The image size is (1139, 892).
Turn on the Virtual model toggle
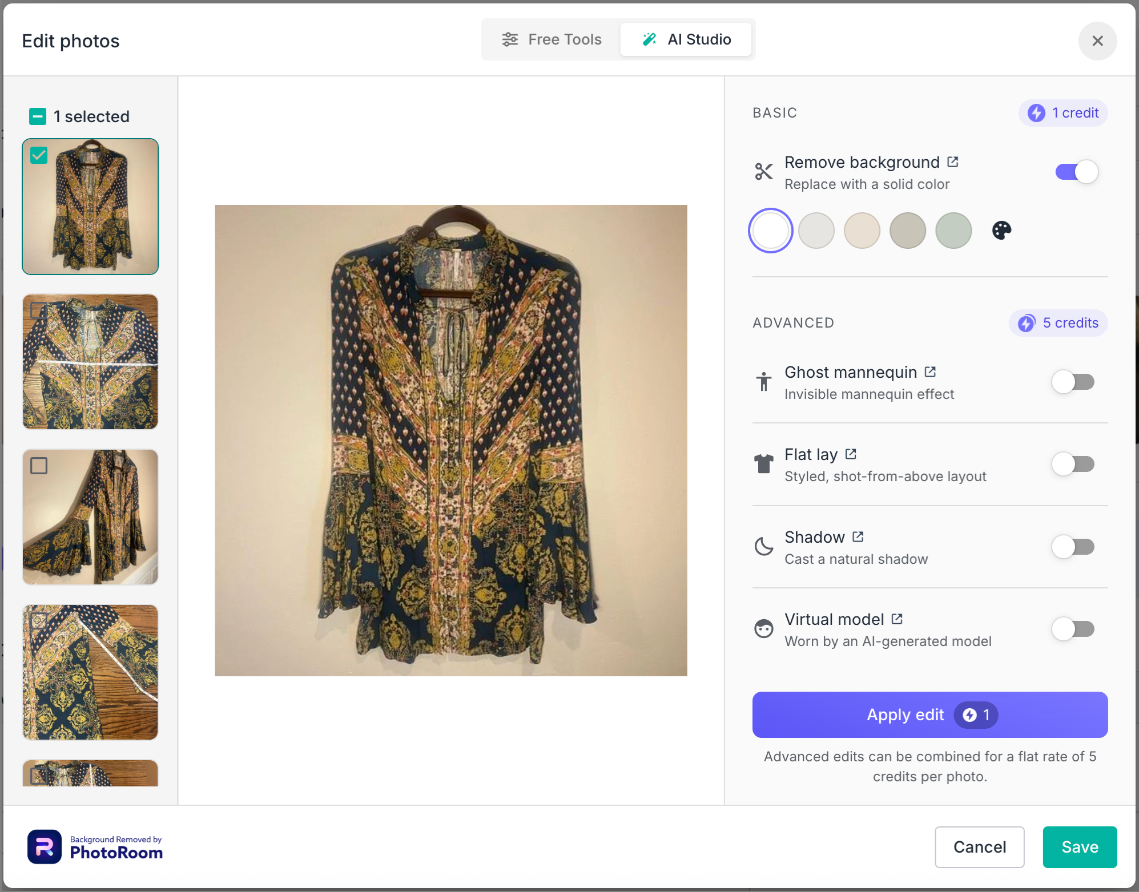coord(1073,629)
